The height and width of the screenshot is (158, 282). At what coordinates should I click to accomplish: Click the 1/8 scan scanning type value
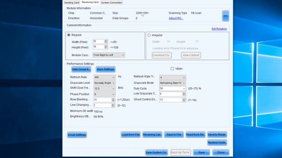click(196, 13)
